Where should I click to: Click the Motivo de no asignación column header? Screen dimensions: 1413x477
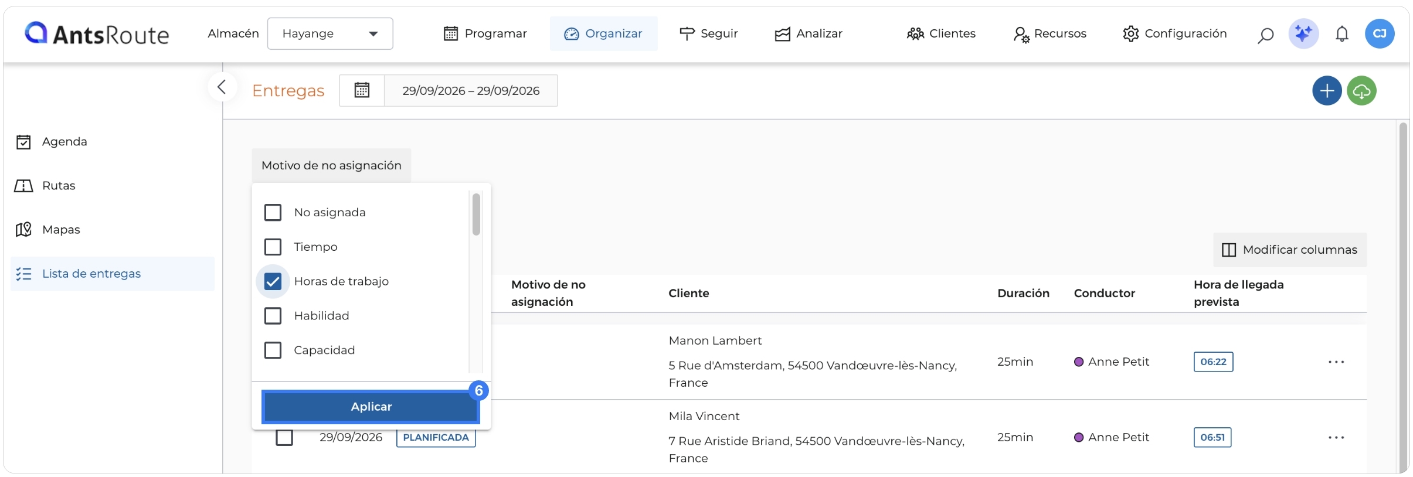click(548, 293)
